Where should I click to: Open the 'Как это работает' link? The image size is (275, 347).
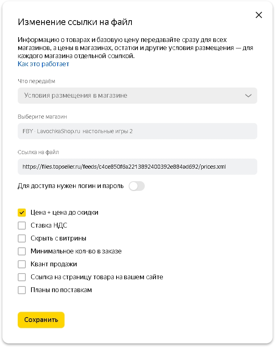point(44,64)
